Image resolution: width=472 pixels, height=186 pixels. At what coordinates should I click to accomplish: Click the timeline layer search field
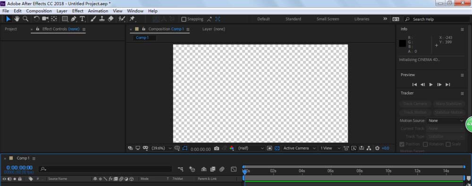tap(105, 170)
